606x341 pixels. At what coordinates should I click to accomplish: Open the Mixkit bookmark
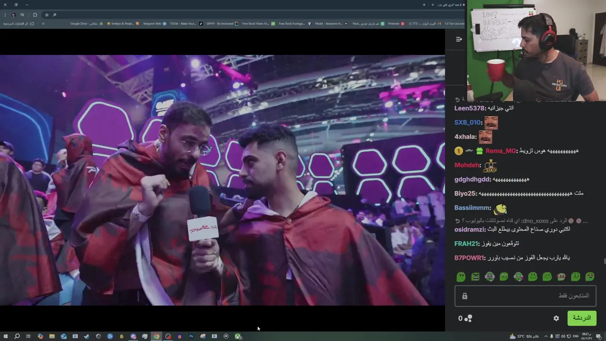click(331, 24)
